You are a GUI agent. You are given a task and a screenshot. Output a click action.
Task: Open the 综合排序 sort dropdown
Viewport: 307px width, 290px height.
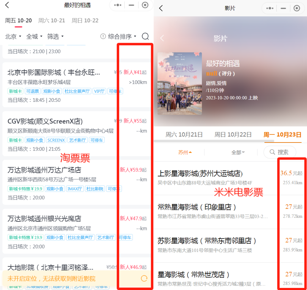(122, 37)
